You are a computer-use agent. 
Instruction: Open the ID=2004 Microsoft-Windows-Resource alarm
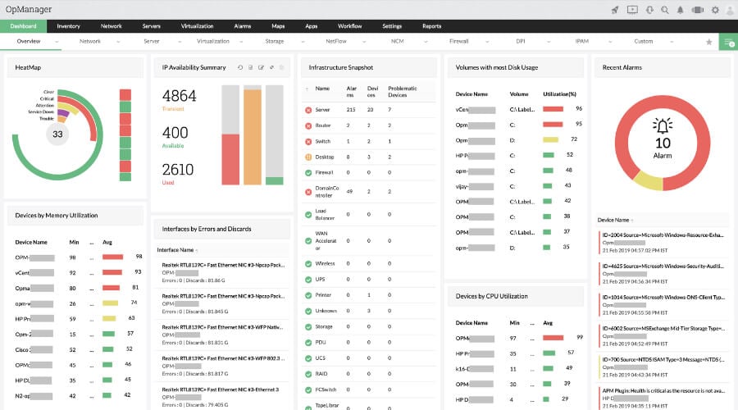[x=663, y=235]
